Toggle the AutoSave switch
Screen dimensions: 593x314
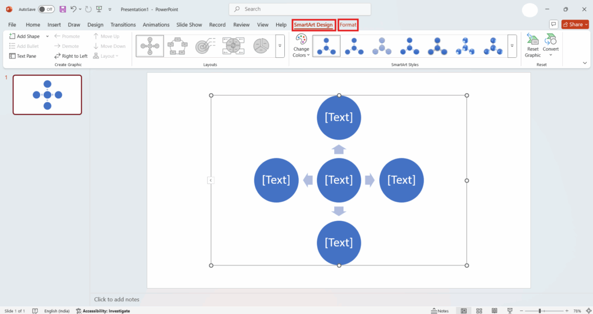click(46, 9)
